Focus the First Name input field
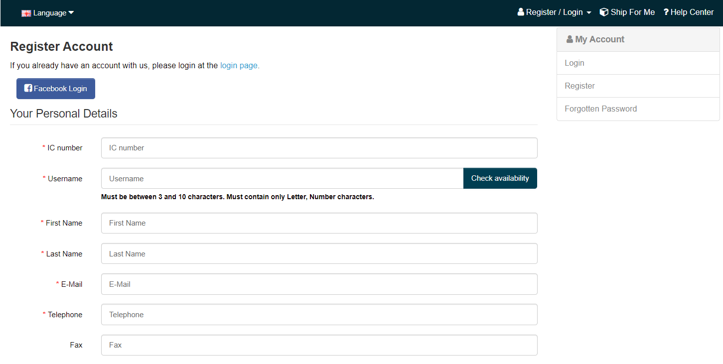Image resolution: width=723 pixels, height=364 pixels. pyautogui.click(x=319, y=223)
